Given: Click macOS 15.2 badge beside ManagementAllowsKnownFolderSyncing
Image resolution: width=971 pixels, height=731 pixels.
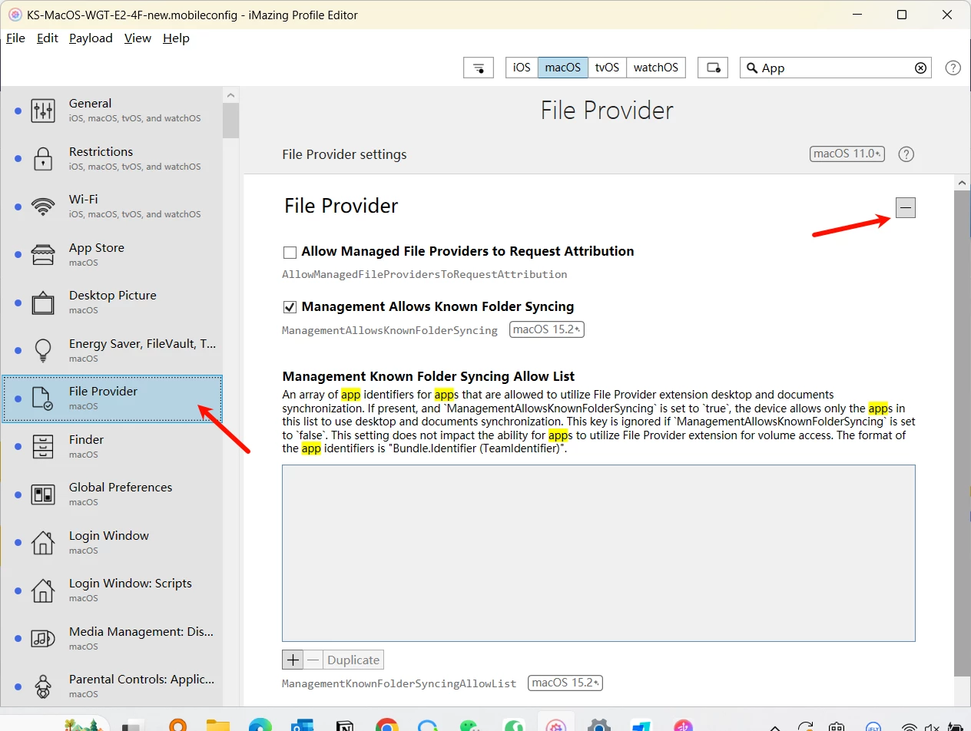Looking at the screenshot, I should [x=547, y=329].
